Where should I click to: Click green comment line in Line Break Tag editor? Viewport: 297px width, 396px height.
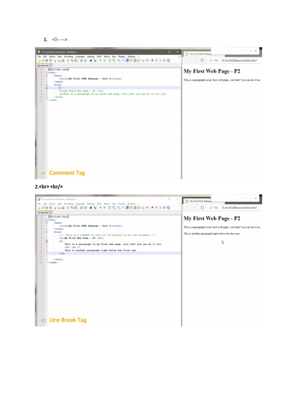pyautogui.click(x=107, y=235)
